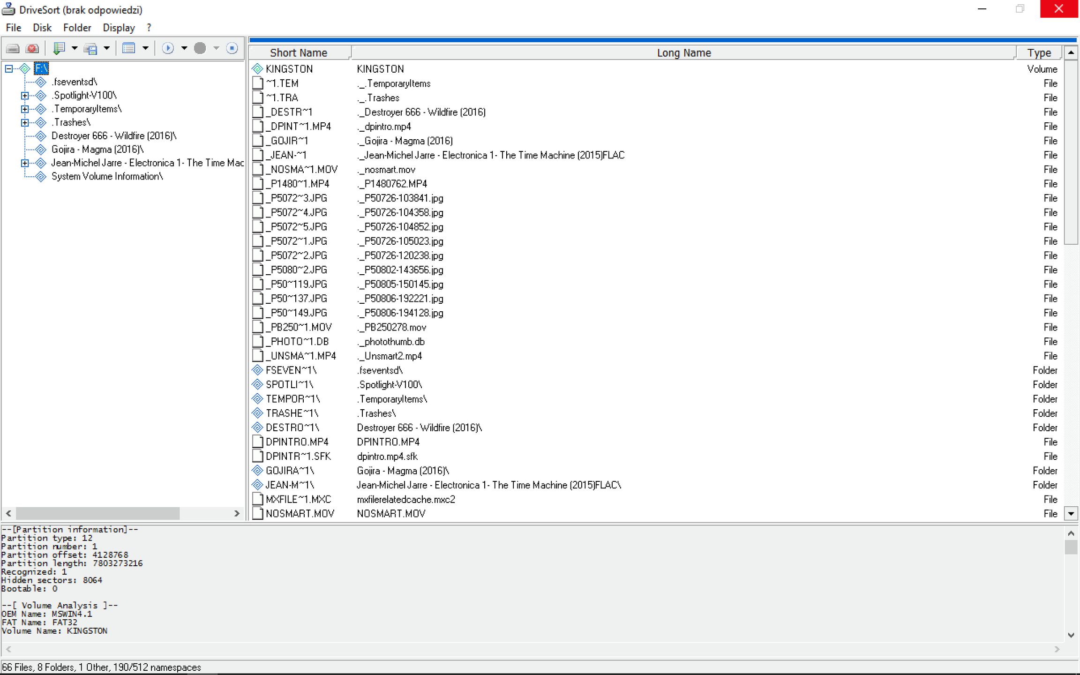Collapse the F:\ root node
The height and width of the screenshot is (675, 1080).
tap(7, 68)
